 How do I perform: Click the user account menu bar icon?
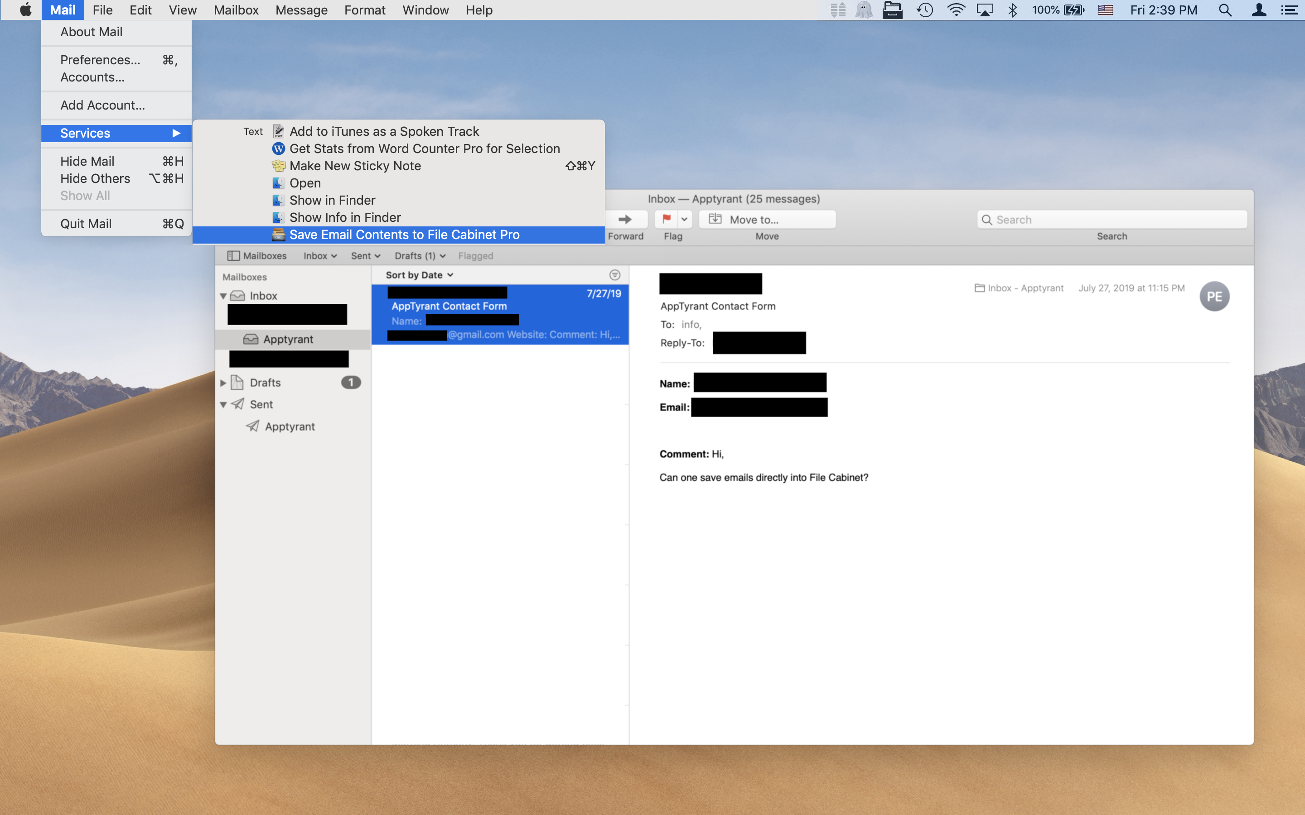pos(1259,10)
